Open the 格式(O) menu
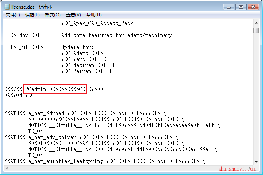263x175 pixels. click(x=53, y=15)
